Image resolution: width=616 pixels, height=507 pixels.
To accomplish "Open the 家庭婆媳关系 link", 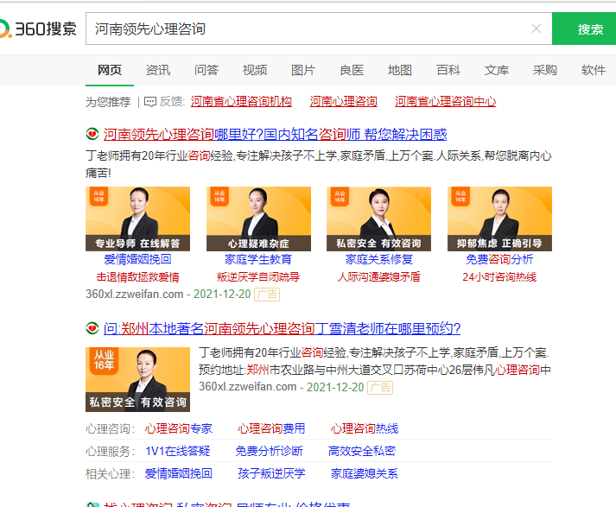I will pos(365,473).
